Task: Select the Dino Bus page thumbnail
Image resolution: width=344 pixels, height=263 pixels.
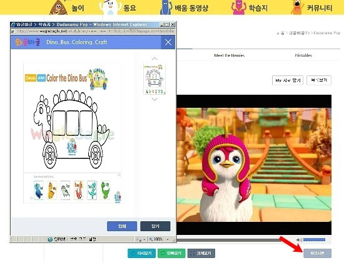Action: [x=154, y=79]
